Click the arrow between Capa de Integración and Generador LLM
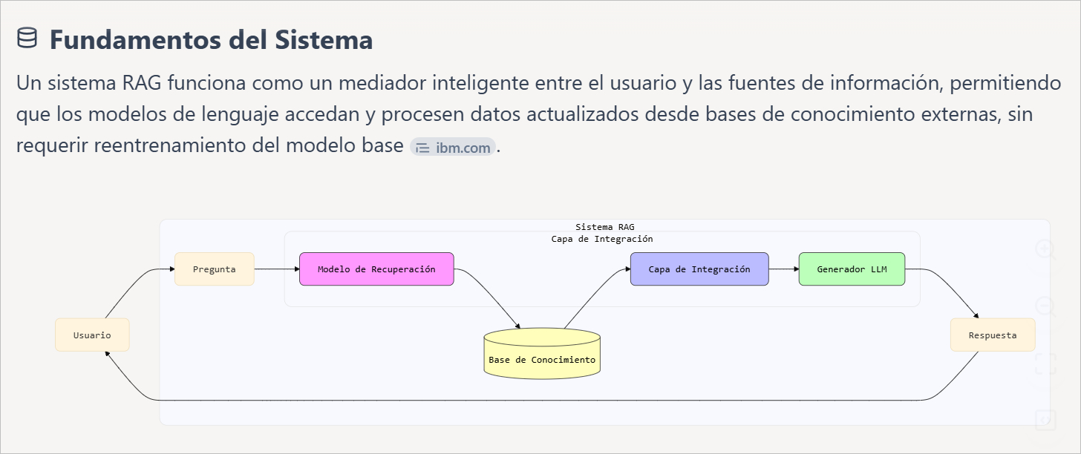 [783, 269]
